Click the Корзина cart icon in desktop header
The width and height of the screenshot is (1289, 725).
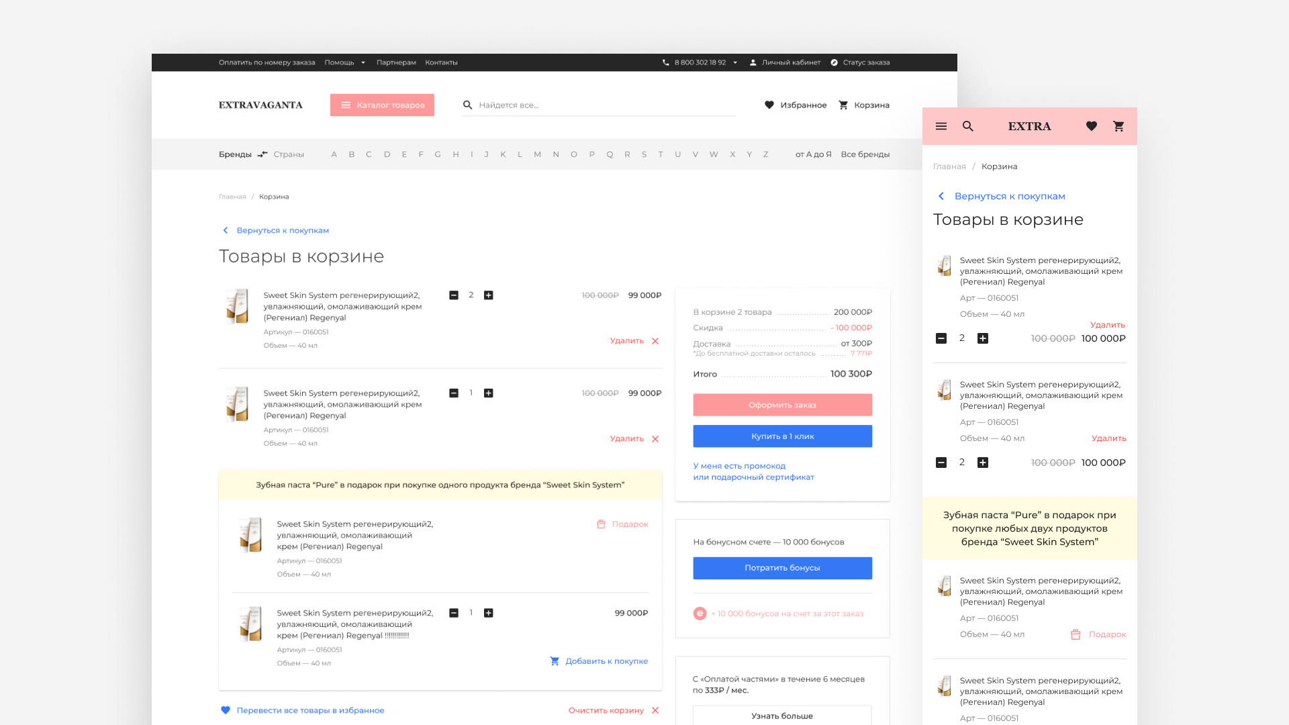click(843, 105)
